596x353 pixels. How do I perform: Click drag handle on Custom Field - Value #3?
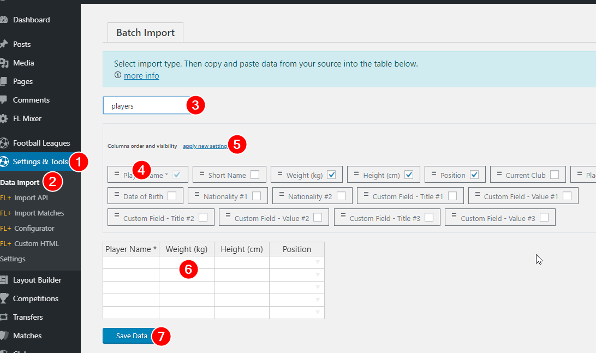click(x=454, y=216)
